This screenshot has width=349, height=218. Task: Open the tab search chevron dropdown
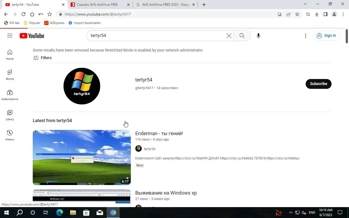point(305,4)
